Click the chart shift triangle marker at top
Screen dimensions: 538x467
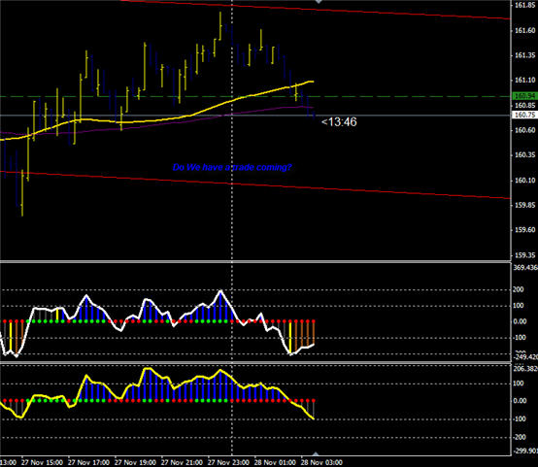click(319, 1)
